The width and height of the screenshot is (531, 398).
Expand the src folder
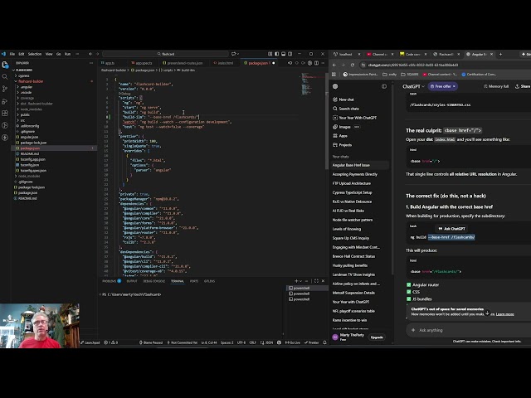click(22, 120)
